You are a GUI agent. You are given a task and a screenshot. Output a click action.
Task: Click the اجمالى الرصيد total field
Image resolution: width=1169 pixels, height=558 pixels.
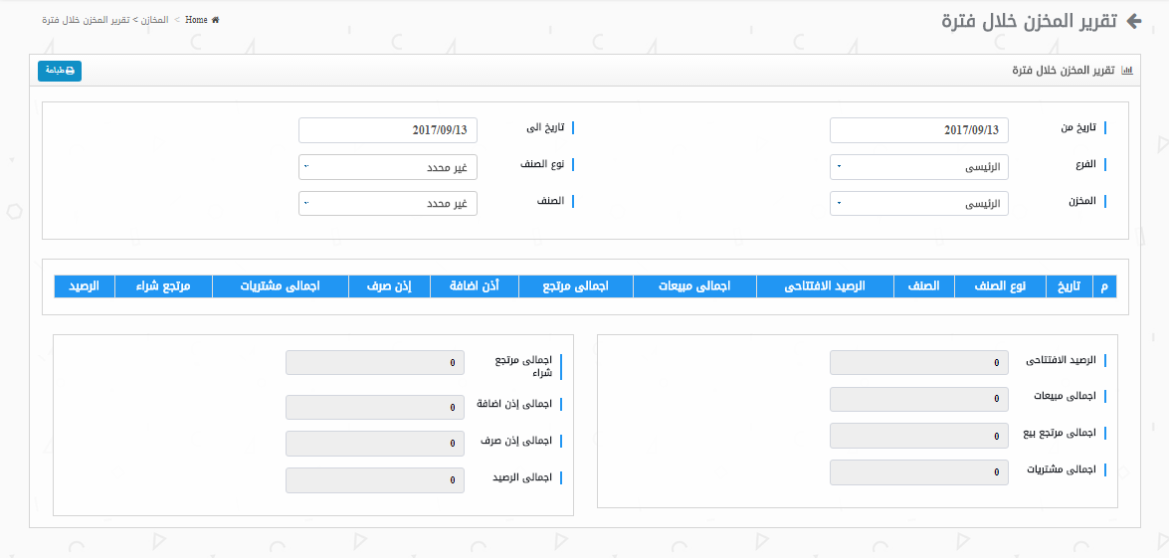coord(374,480)
